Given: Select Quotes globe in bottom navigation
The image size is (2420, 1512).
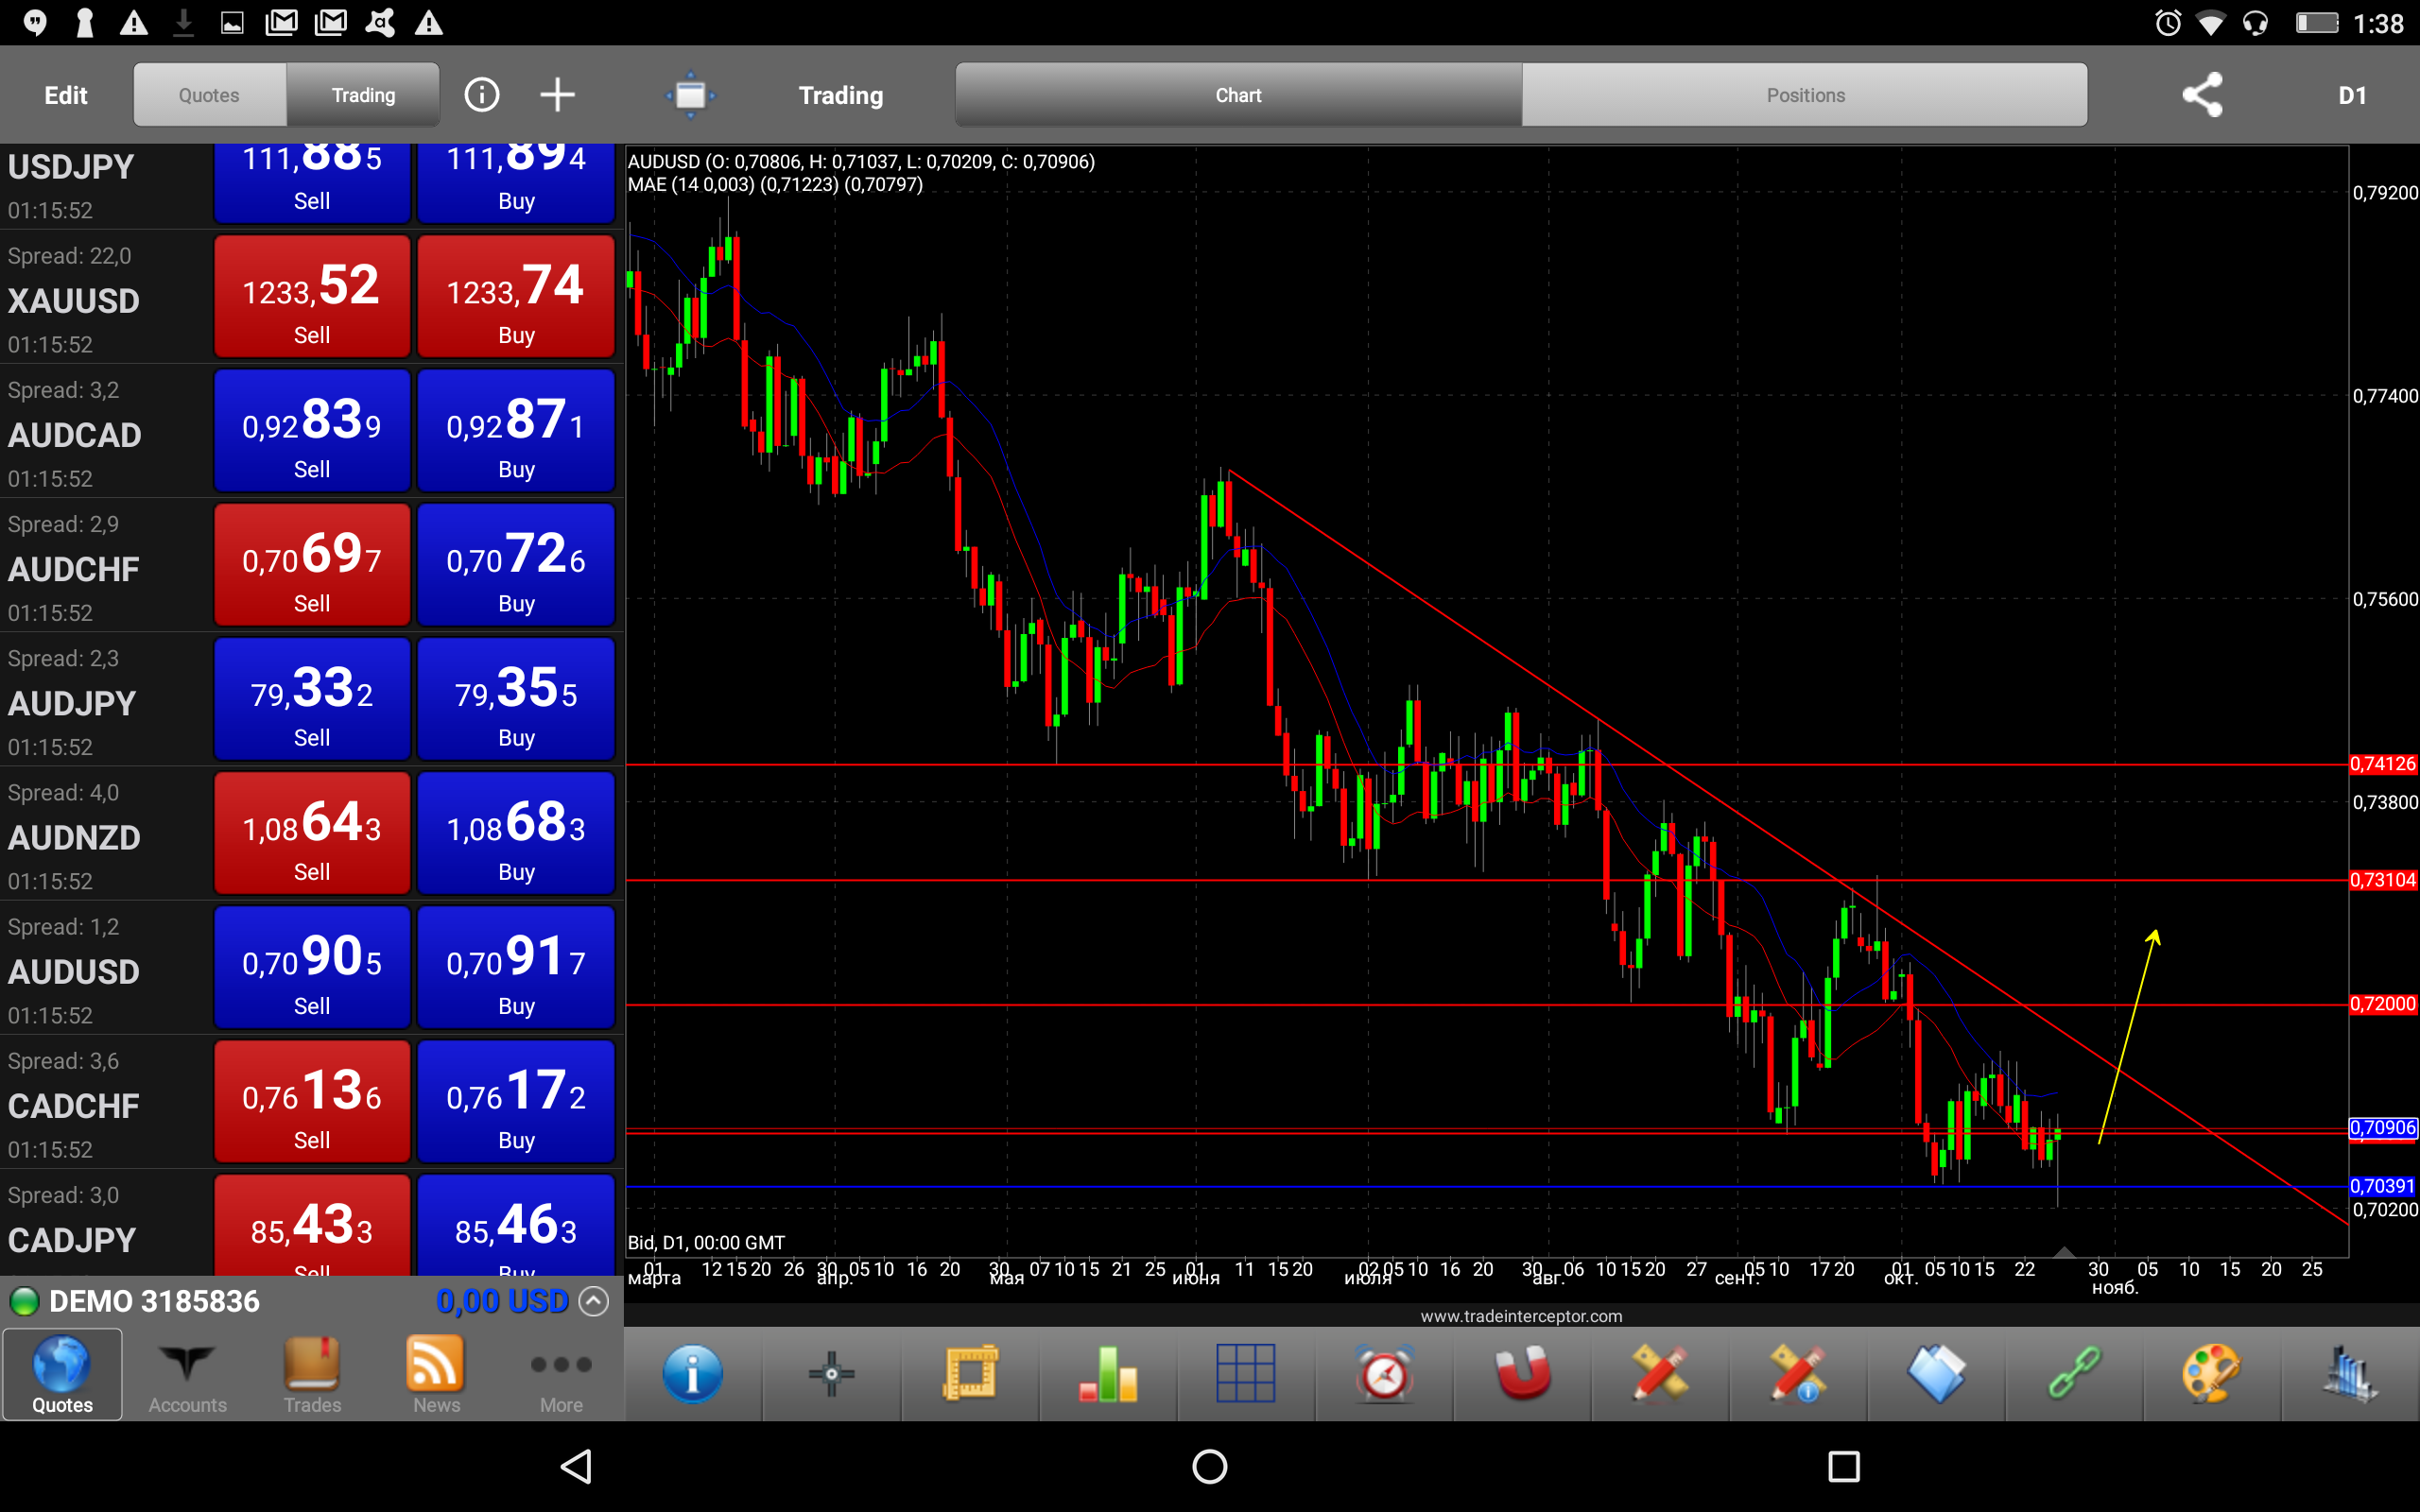Looking at the screenshot, I should coord(62,1375).
